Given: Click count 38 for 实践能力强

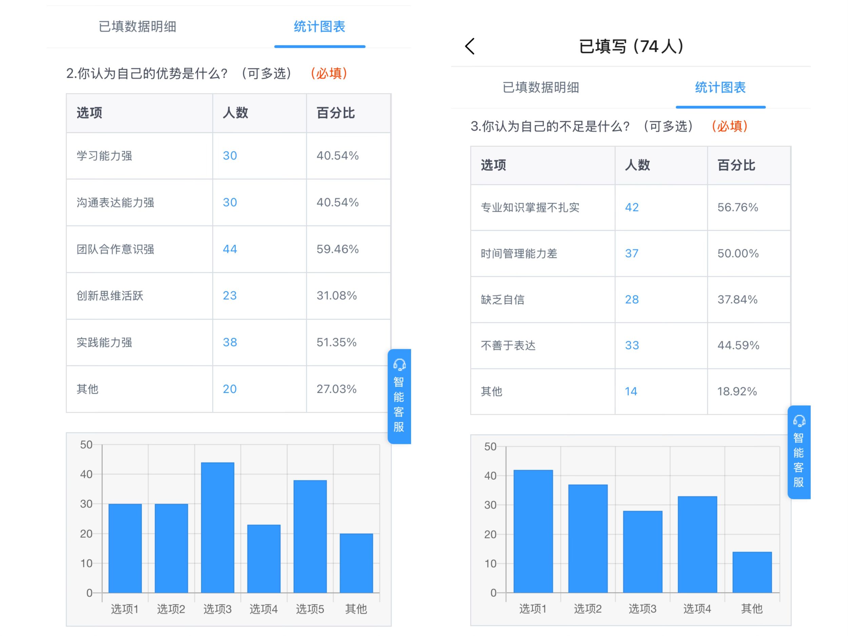Looking at the screenshot, I should [x=230, y=342].
